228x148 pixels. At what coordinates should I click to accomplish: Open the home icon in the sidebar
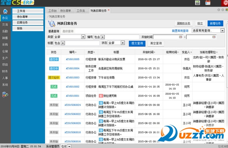coord(5,11)
